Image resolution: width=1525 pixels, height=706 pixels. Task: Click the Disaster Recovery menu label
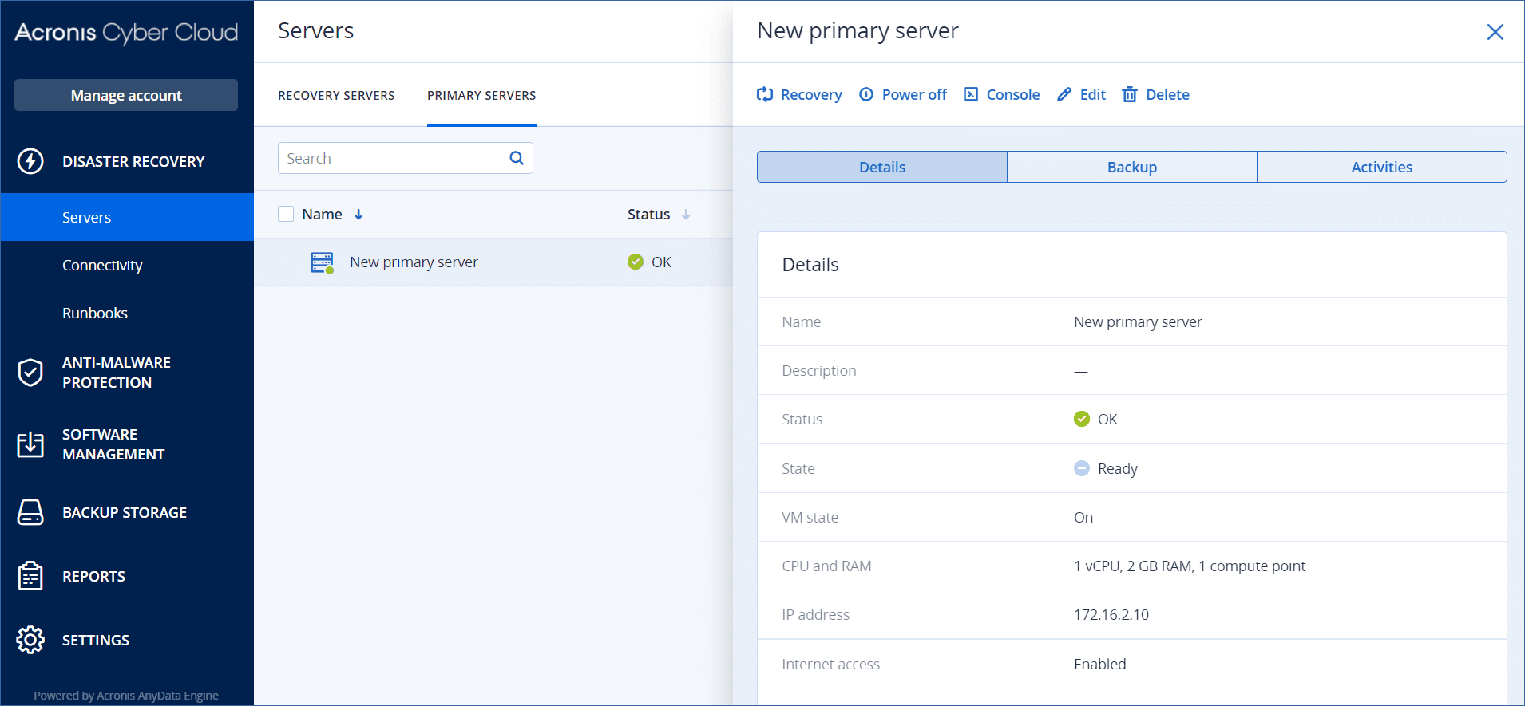click(x=133, y=161)
